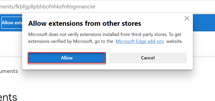Cancel the allow extensions prompt
This screenshot has height=101, width=215.
(148, 58)
